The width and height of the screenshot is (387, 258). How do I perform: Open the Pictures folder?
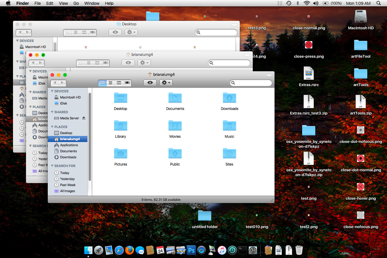(x=121, y=153)
